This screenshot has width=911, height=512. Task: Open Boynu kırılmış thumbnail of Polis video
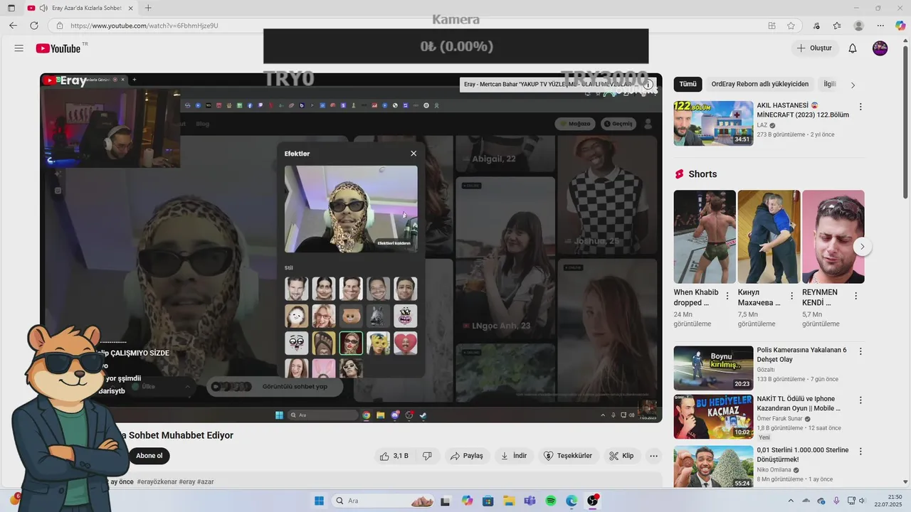coord(713,368)
